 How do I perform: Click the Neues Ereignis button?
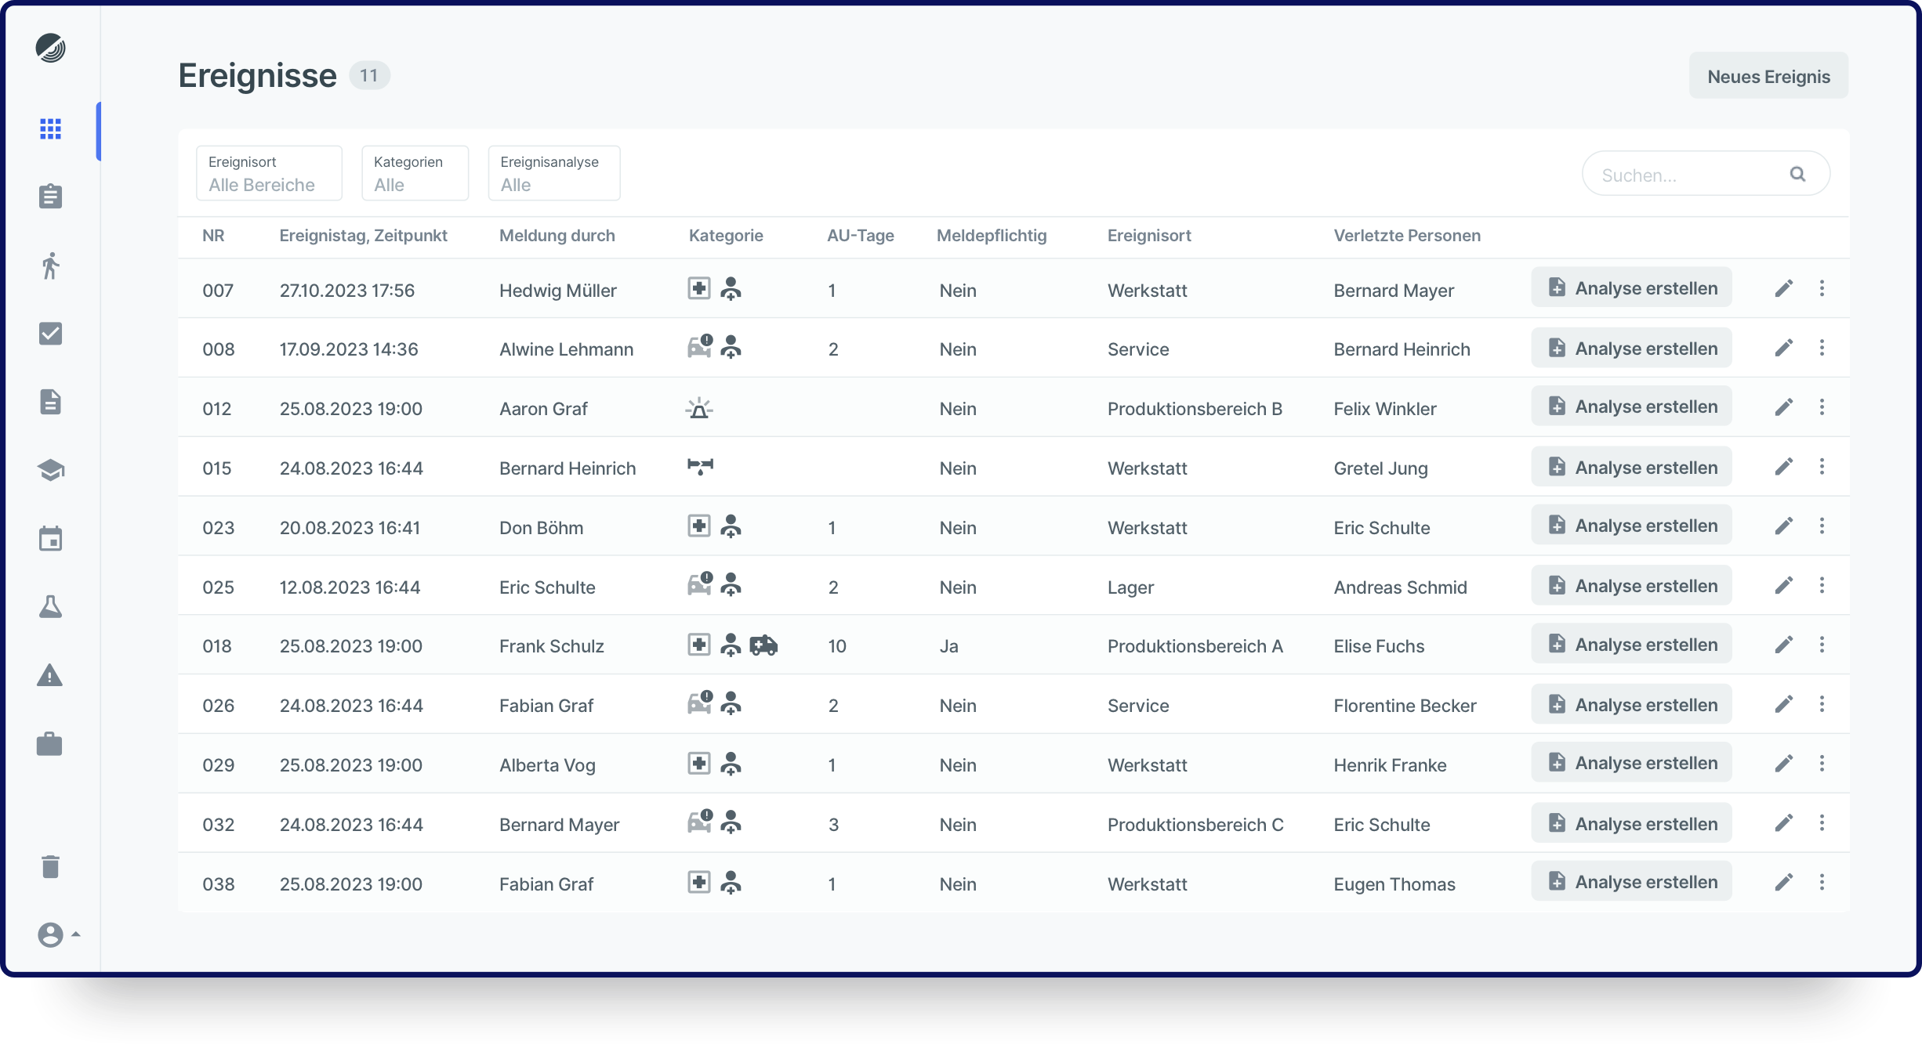point(1768,76)
